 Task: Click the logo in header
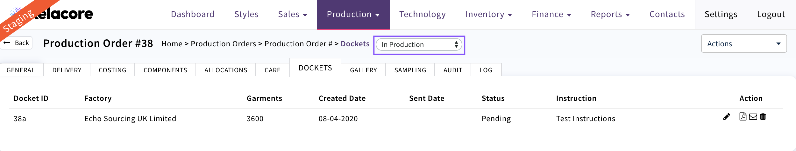(64, 14)
